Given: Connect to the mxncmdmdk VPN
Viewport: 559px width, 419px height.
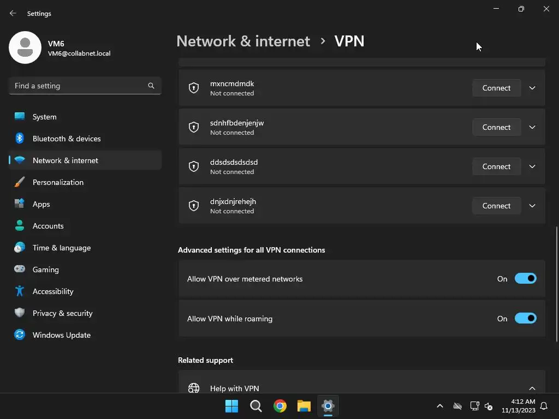Looking at the screenshot, I should (496, 88).
